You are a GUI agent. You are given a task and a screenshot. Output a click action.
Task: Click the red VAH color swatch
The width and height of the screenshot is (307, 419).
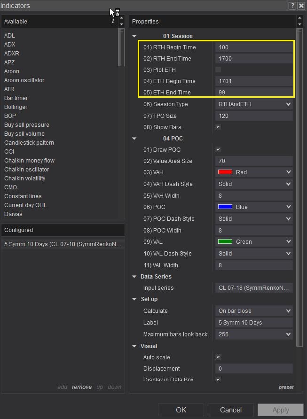(225, 172)
